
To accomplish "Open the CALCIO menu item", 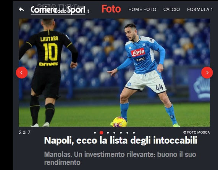I will (x=171, y=10).
